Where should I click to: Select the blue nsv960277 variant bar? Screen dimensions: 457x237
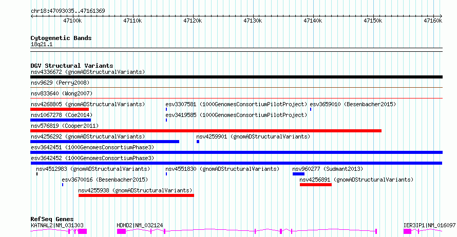(298, 174)
